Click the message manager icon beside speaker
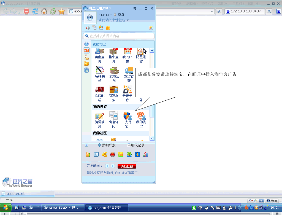This screenshot has width=282, height=215. pos(94,28)
